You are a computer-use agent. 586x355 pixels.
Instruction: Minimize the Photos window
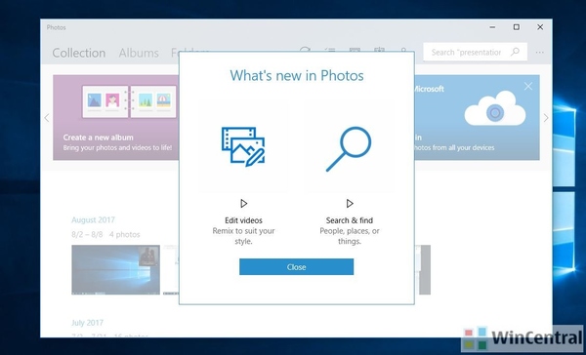pyautogui.click(x=492, y=27)
